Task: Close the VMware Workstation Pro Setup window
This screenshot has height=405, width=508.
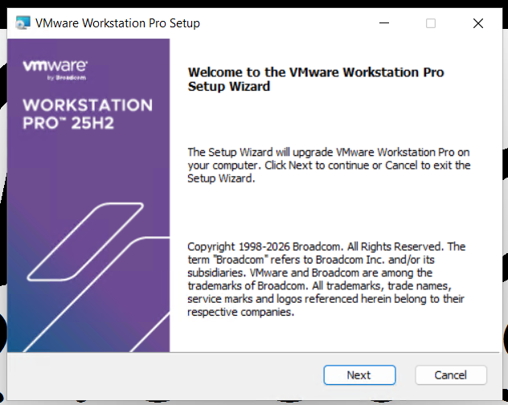Action: [x=478, y=23]
